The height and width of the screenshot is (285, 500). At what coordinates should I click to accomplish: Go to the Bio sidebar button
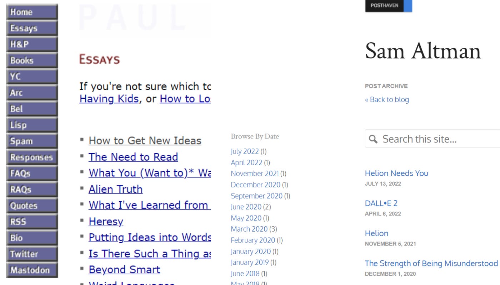pos(32,238)
